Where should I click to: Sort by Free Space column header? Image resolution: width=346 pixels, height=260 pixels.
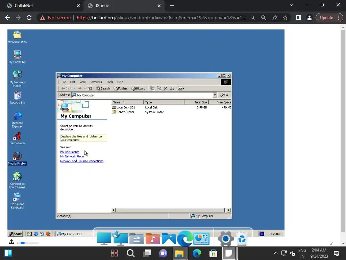click(x=220, y=102)
